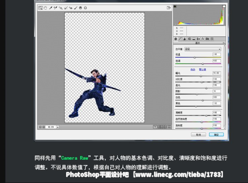Viewport: 248px width, 183px height.
Task: Open the preview preferences menu icon
Action: (x=169, y=127)
